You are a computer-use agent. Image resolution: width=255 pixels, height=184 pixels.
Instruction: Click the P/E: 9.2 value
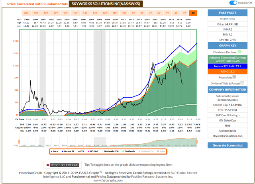pyautogui.click(x=228, y=35)
